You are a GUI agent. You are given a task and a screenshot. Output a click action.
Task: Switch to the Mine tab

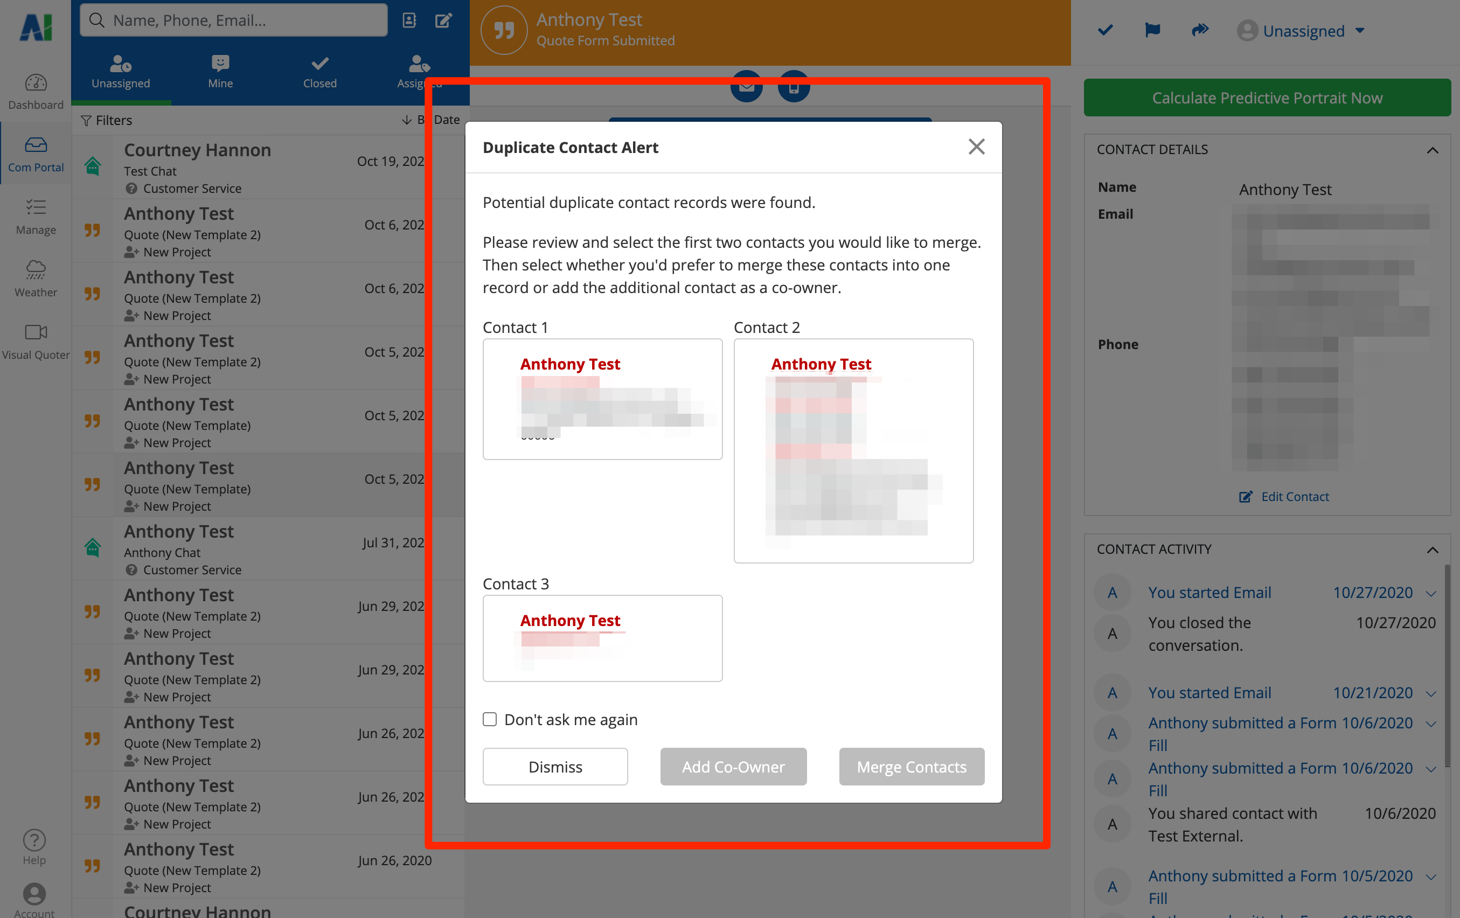tap(220, 72)
